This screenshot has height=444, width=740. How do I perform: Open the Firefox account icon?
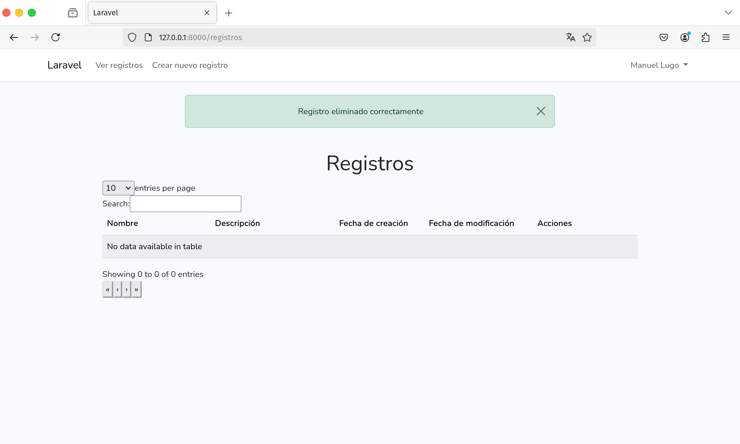tap(684, 37)
